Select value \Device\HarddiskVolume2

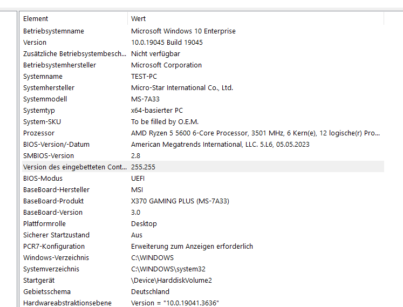(x=172, y=280)
